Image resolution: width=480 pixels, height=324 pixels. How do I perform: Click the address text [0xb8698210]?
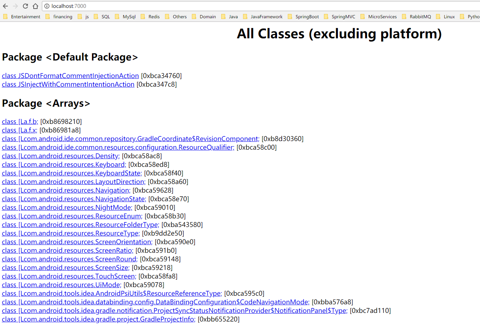[61, 122]
